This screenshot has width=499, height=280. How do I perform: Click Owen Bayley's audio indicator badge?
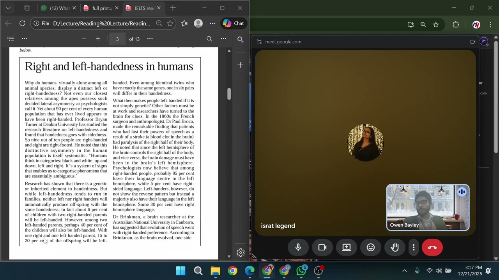click(x=462, y=192)
